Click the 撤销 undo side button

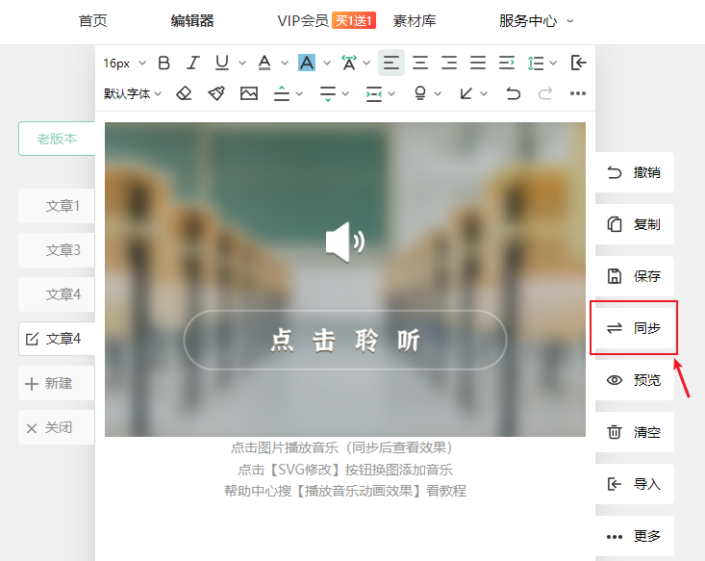[x=635, y=172]
